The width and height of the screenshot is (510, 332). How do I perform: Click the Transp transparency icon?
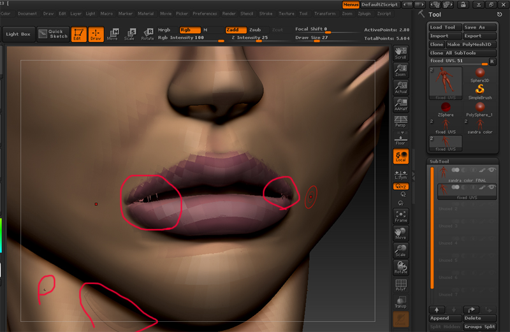(x=400, y=301)
